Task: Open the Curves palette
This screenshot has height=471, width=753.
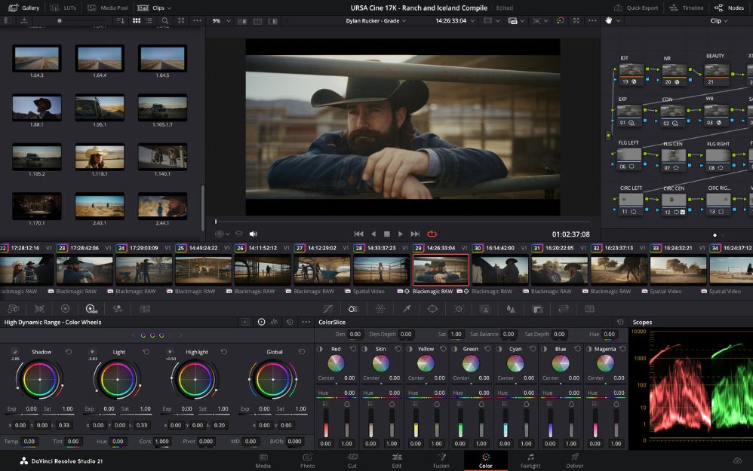Action: tap(327, 309)
